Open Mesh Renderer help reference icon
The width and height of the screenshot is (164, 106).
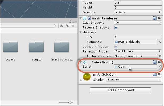(x=155, y=18)
